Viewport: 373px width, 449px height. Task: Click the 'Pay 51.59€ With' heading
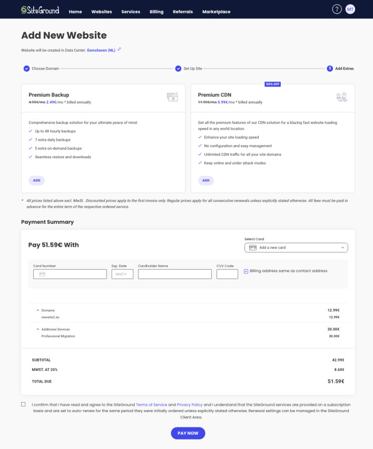(53, 245)
